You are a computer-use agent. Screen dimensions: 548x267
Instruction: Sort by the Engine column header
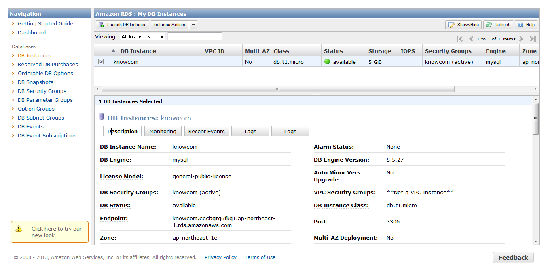[501, 51]
